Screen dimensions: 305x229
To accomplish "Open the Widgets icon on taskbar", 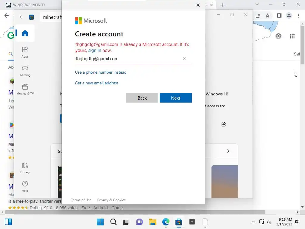I will pyautogui.click(x=8, y=222).
